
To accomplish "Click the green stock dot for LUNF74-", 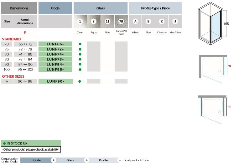I will pyautogui.click(x=80, y=54).
